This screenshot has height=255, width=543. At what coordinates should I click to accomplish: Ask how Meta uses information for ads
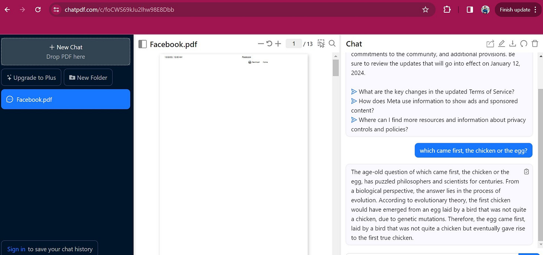pos(434,106)
